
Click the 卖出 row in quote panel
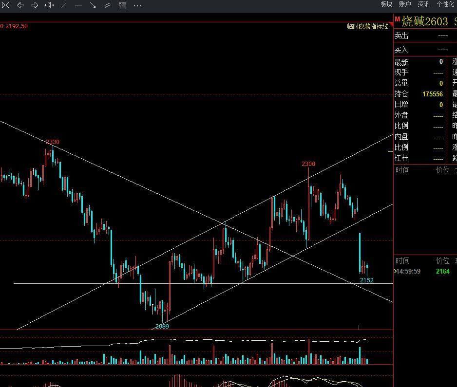[x=425, y=36]
